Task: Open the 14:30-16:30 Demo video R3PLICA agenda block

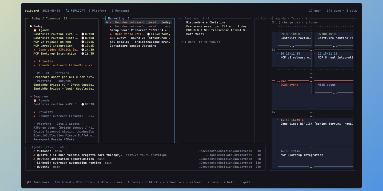Action: tap(316, 133)
